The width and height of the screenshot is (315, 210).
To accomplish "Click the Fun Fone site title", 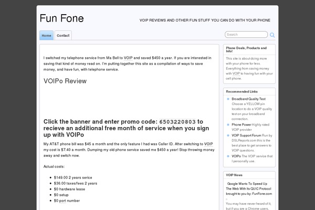I will (x=61, y=18).
